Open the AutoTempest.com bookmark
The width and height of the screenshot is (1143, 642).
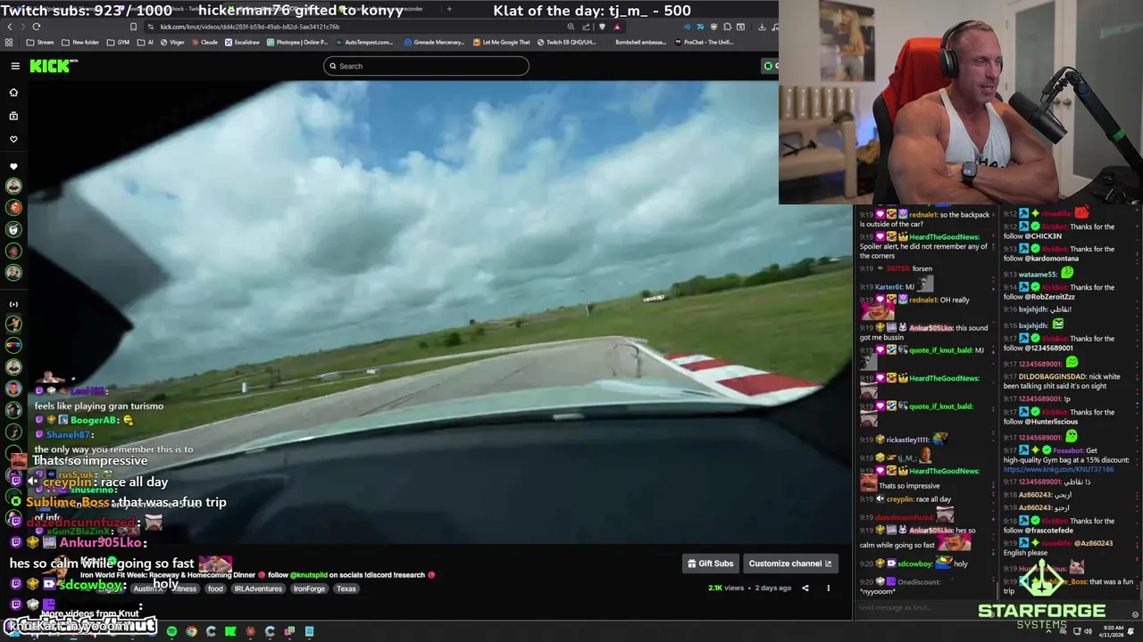point(363,42)
